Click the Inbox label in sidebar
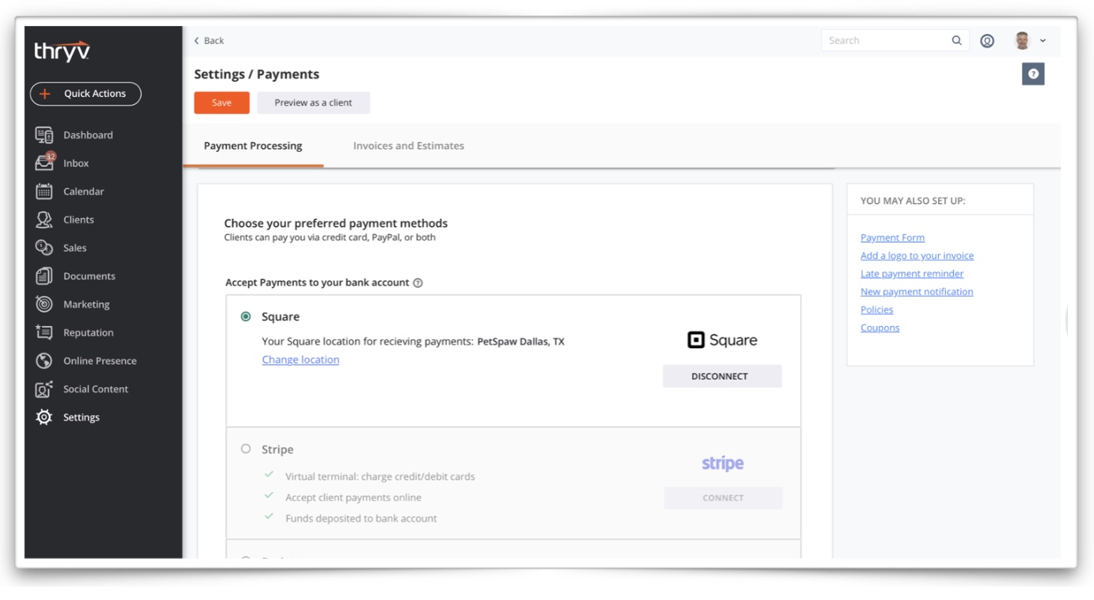Image resolution: width=1094 pixels, height=600 pixels. pos(76,163)
